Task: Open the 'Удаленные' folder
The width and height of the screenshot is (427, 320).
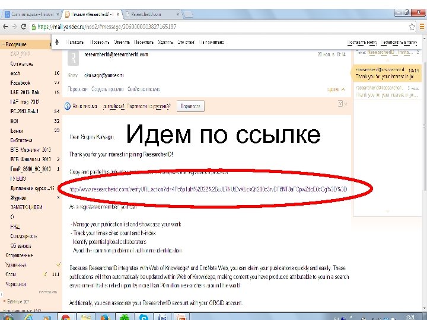Action: pos(16,264)
